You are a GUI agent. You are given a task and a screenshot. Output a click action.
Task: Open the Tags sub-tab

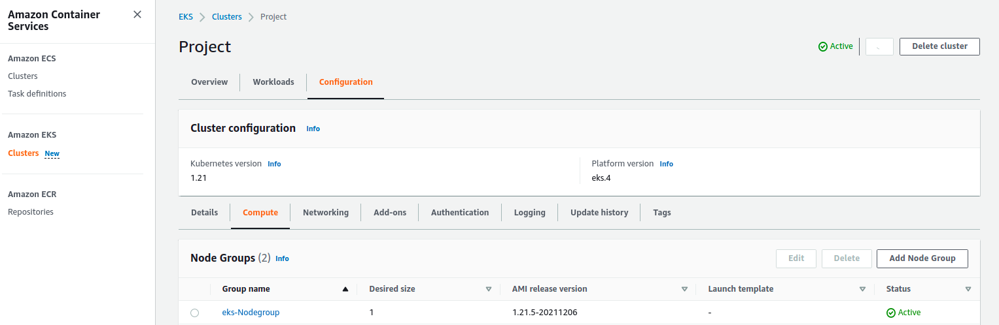tap(662, 213)
